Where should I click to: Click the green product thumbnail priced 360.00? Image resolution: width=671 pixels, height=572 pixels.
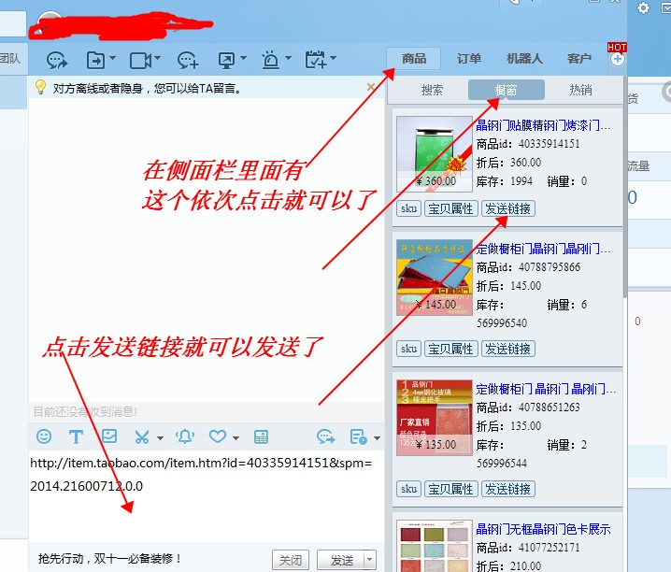tap(435, 153)
